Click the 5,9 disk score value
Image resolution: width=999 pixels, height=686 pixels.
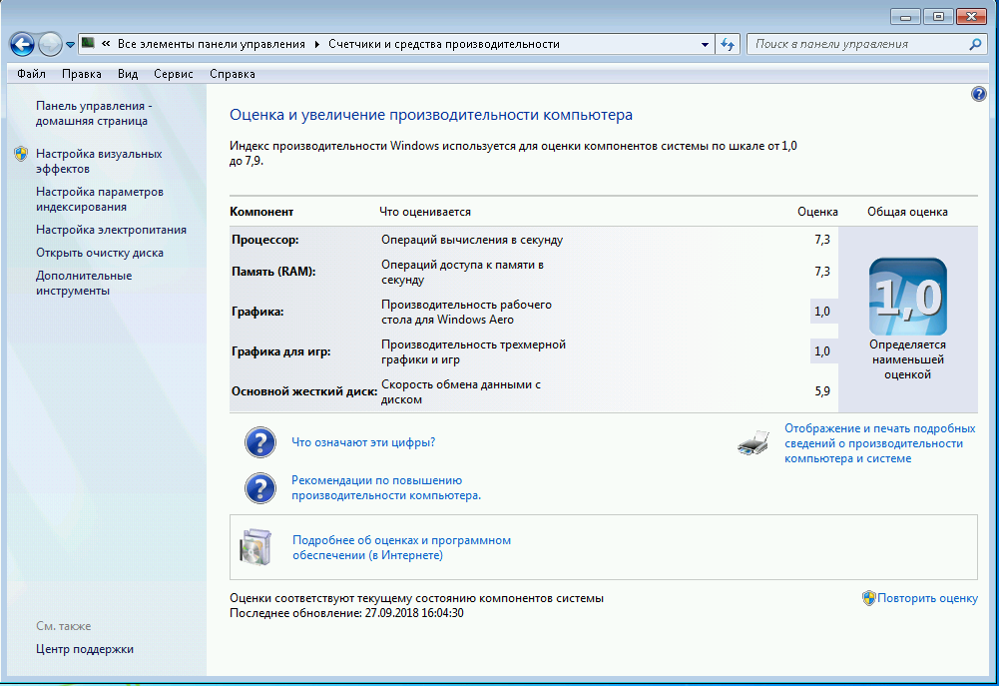(822, 391)
